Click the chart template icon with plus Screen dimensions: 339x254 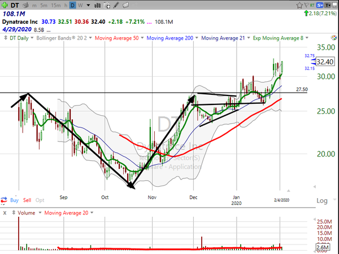[x=107, y=5]
